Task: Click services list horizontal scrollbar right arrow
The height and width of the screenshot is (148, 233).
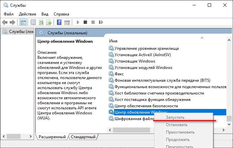Action: 224,130
